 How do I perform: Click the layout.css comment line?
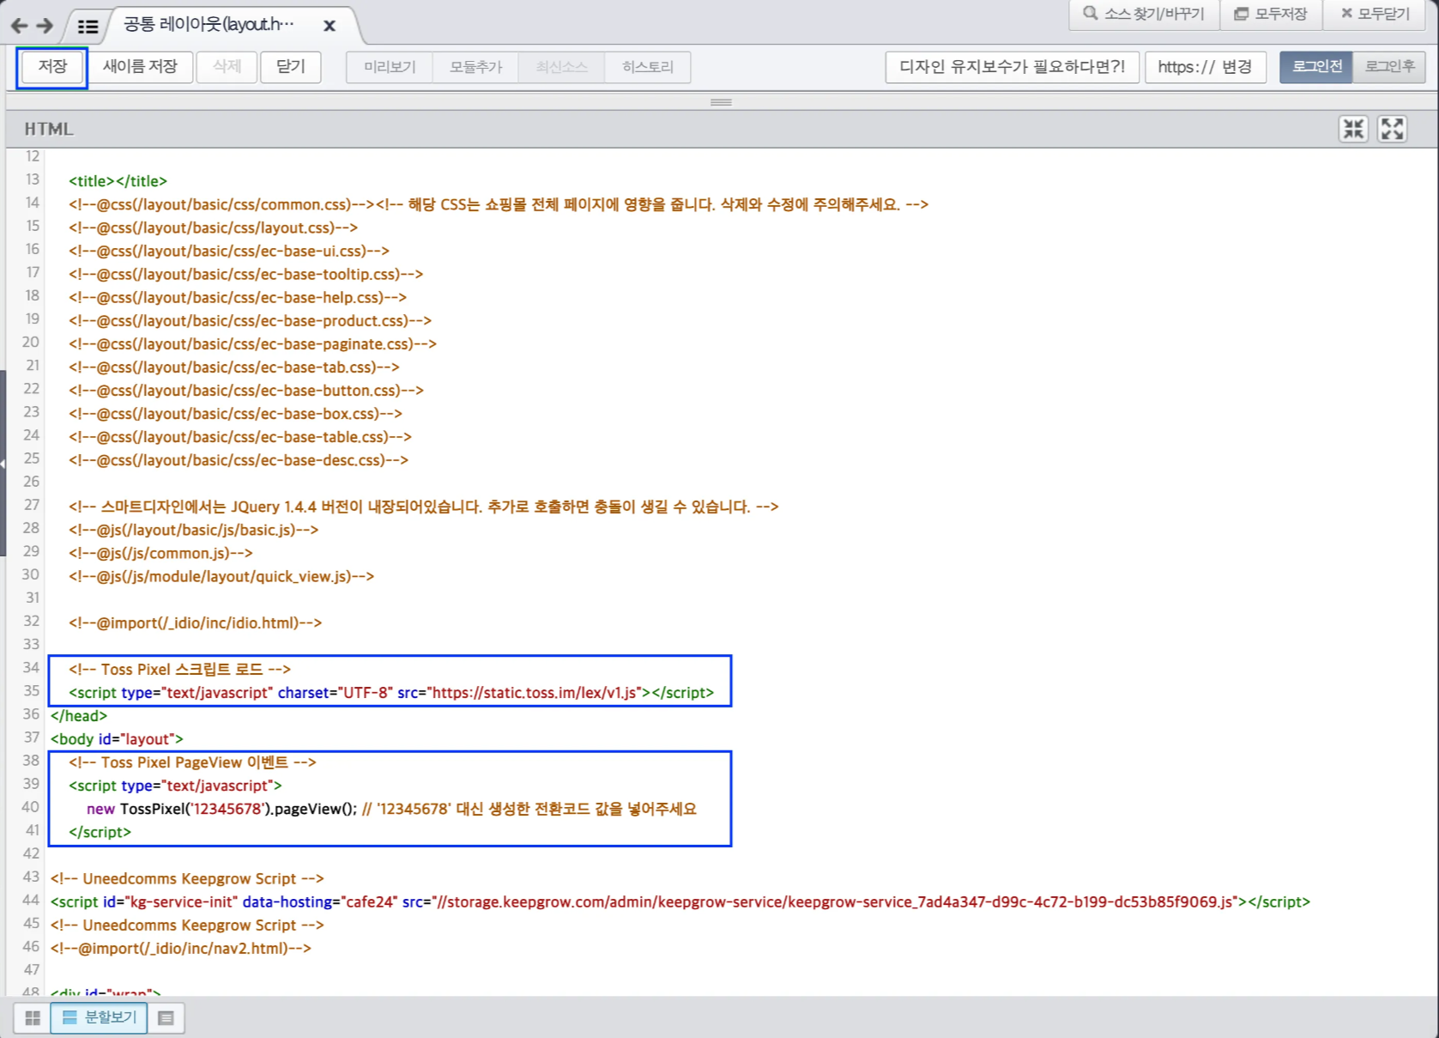(213, 228)
